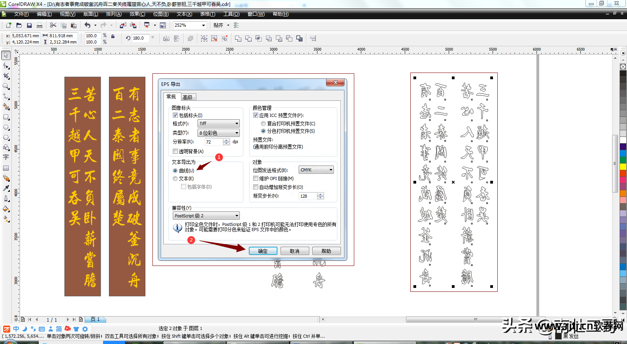Select the Text tool
The width and height of the screenshot is (627, 344).
pyautogui.click(x=6, y=157)
